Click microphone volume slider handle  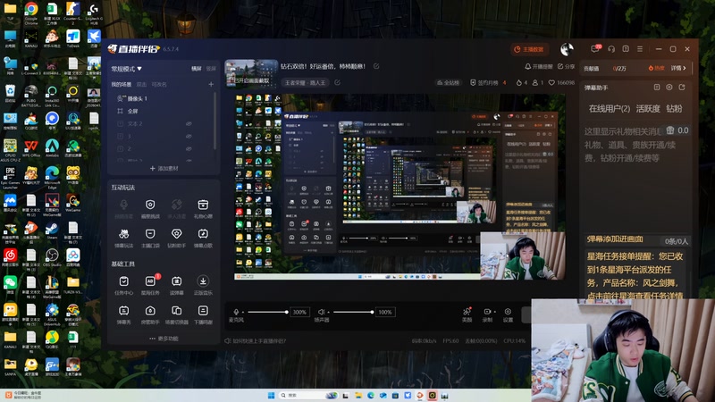pos(286,312)
